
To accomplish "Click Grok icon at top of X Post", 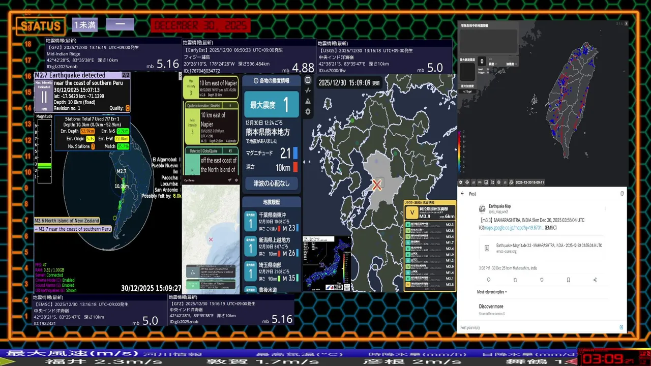I will 622,194.
